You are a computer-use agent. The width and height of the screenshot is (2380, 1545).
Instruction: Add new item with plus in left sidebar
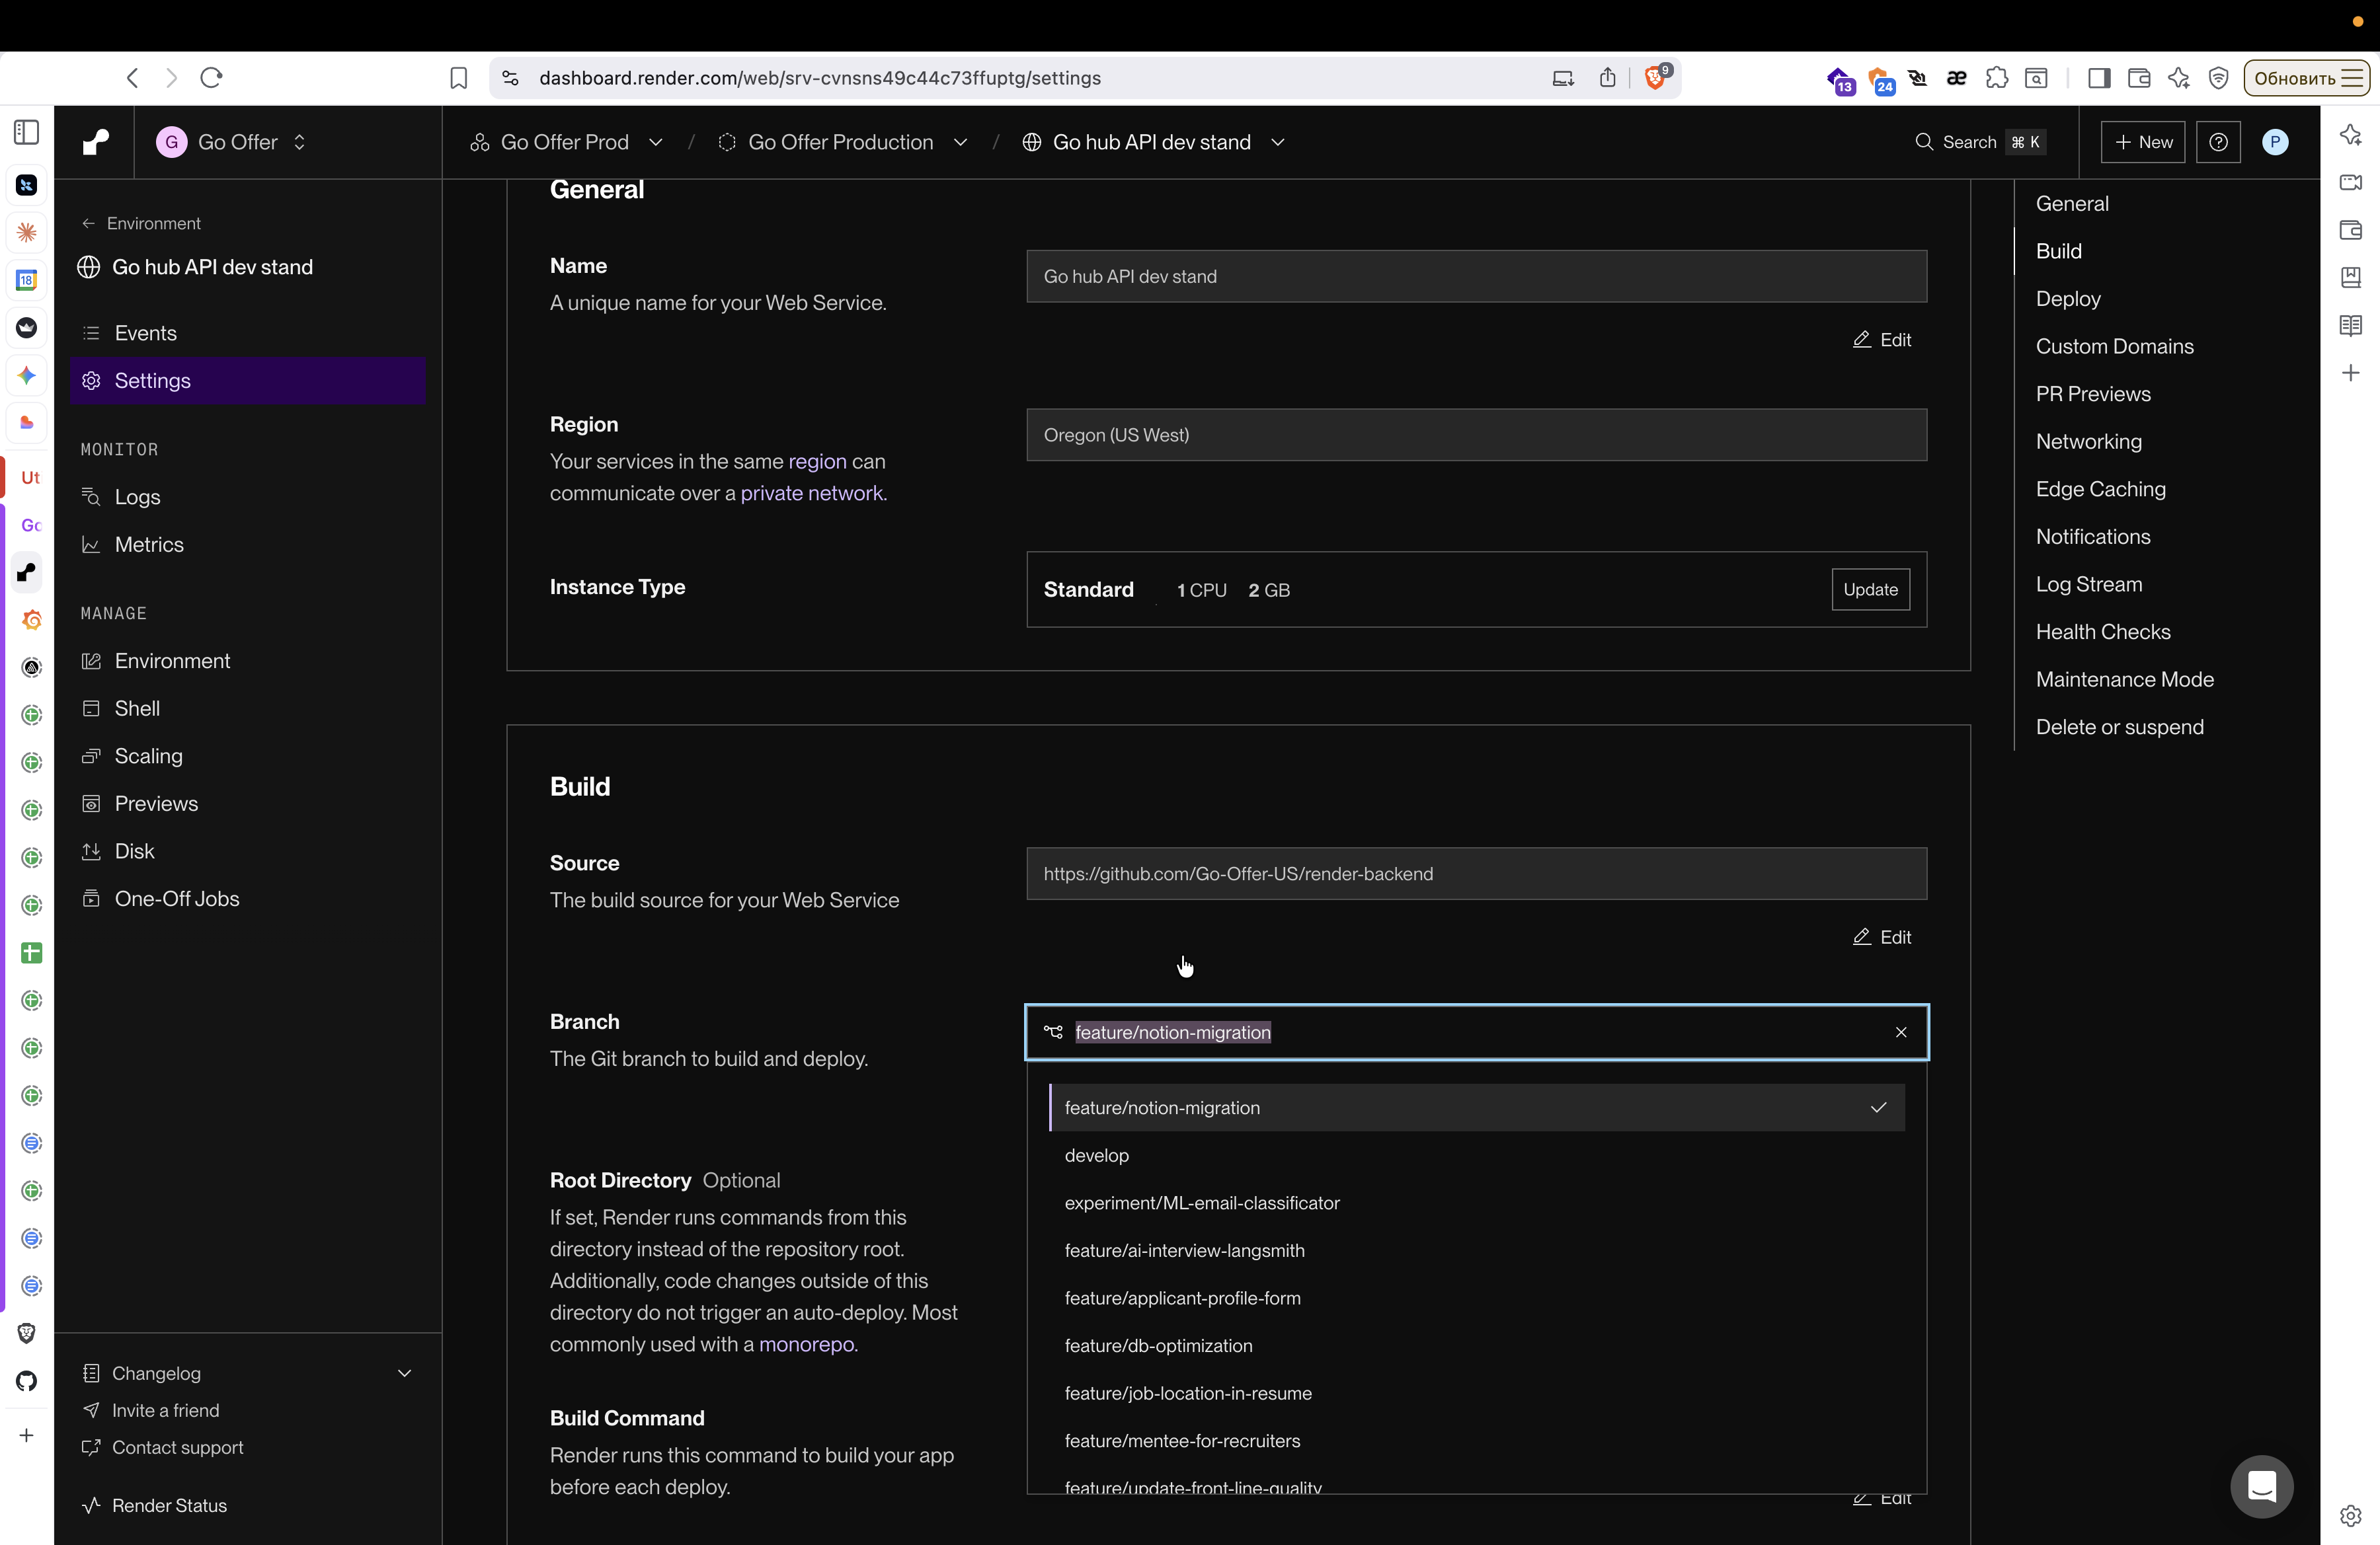[x=27, y=1435]
